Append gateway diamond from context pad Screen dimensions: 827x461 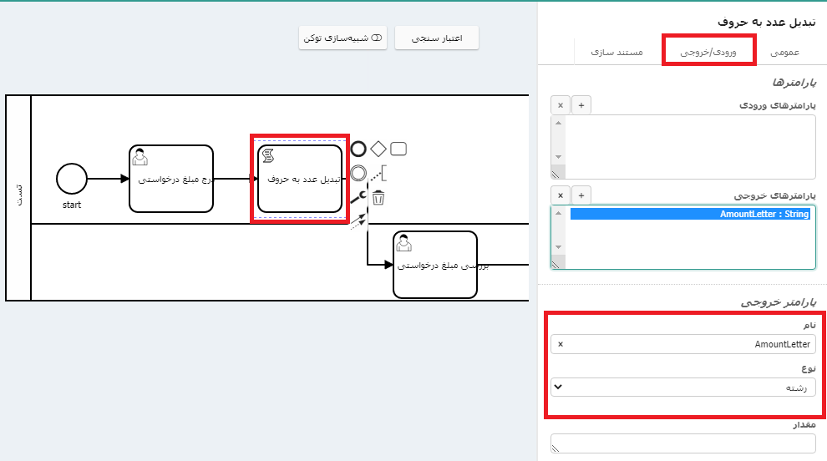tap(378, 149)
